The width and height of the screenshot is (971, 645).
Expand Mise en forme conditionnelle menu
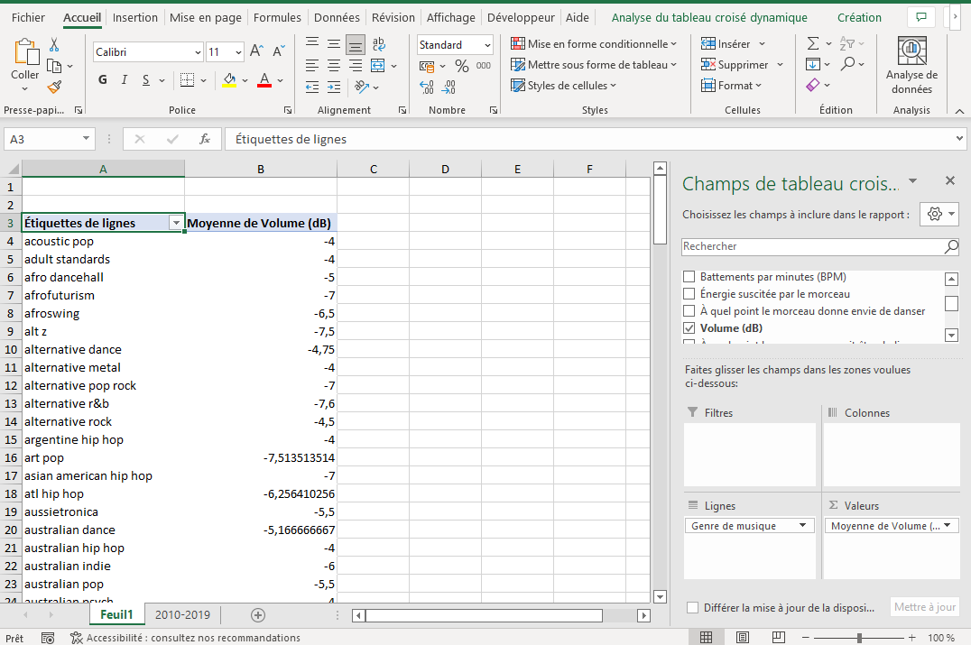click(593, 44)
